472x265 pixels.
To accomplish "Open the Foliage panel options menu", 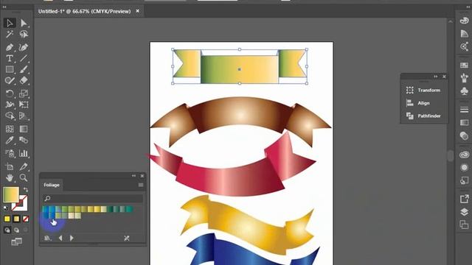I will click(141, 185).
